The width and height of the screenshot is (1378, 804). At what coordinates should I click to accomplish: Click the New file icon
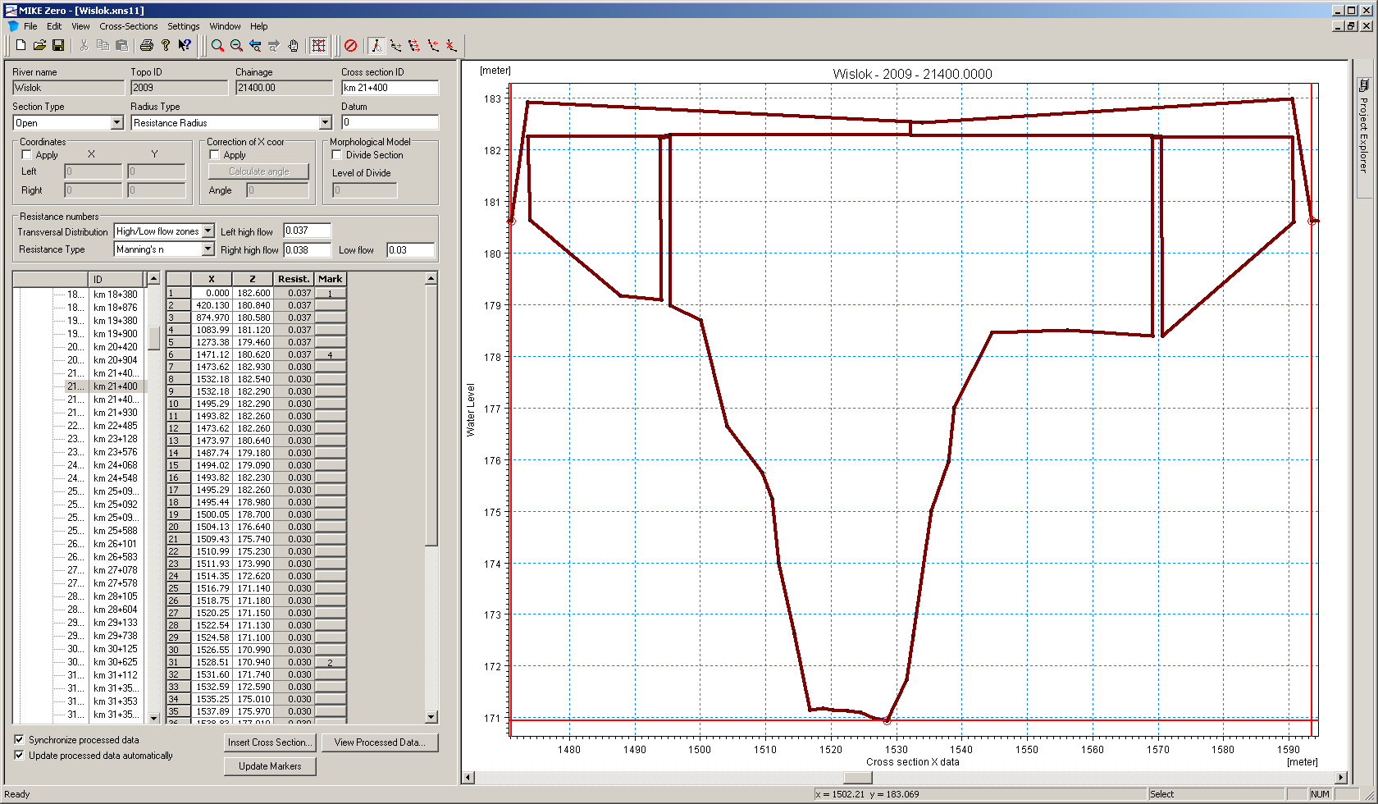[21, 46]
